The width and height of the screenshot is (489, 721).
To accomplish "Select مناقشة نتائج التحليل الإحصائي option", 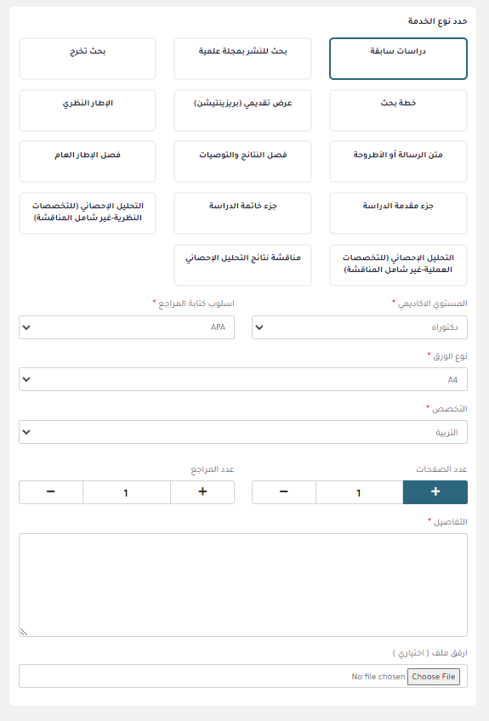I will coord(242,265).
